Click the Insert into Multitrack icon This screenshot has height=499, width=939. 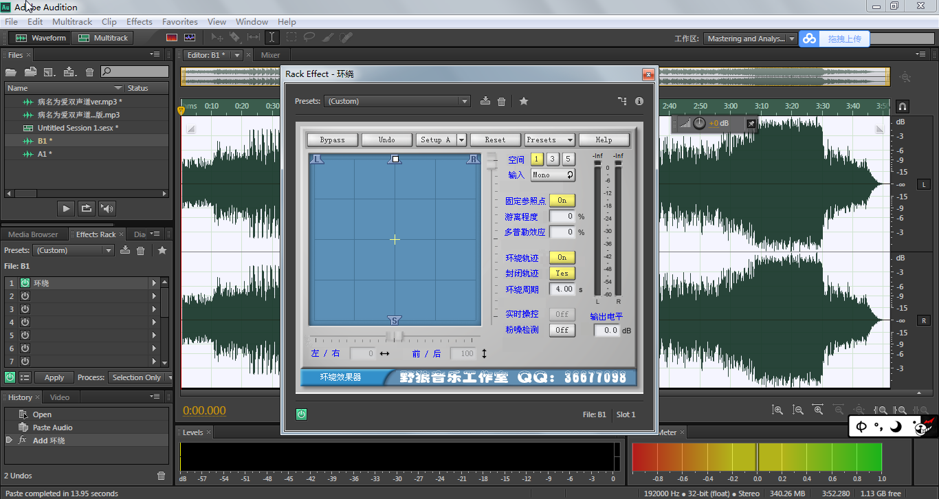pos(69,71)
